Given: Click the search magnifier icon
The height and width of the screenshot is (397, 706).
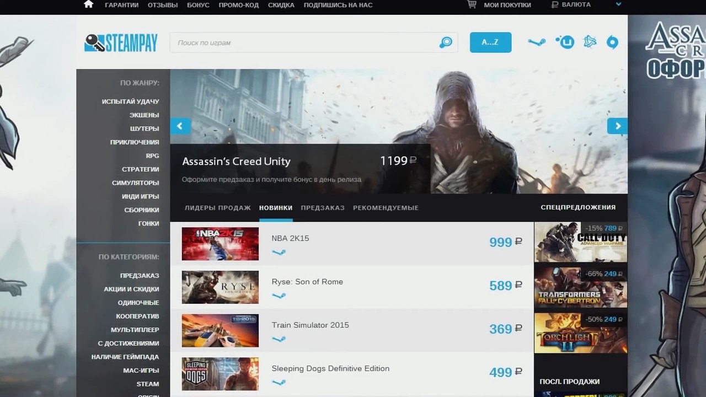Looking at the screenshot, I should coord(445,42).
